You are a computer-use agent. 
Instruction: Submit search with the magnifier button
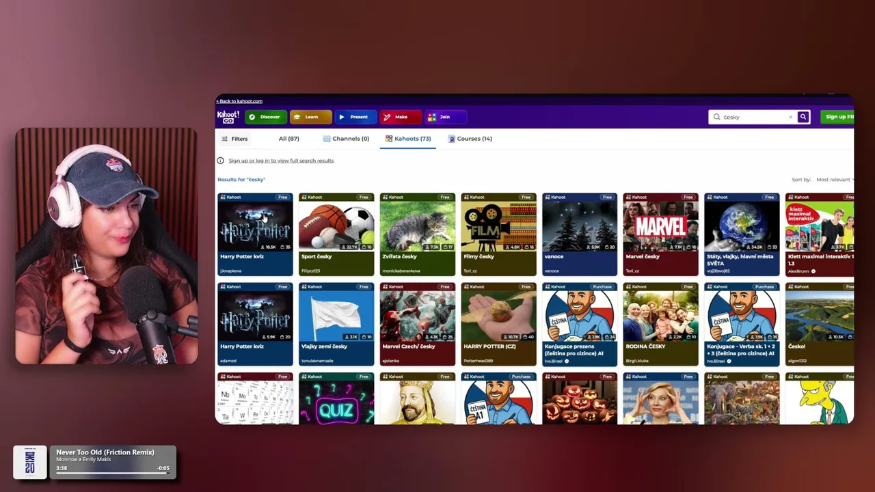click(x=803, y=117)
